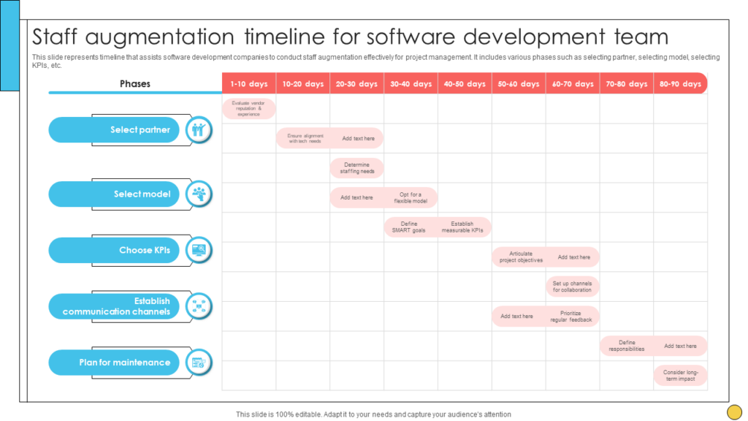Select Consider long-term impact bar
This screenshot has width=748, height=421.
click(680, 376)
